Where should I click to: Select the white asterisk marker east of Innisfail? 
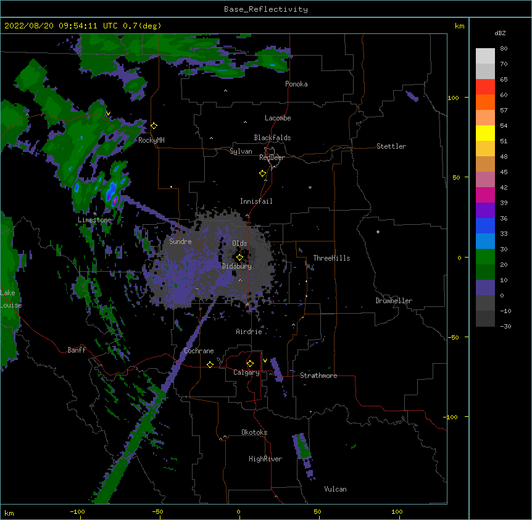(310, 187)
